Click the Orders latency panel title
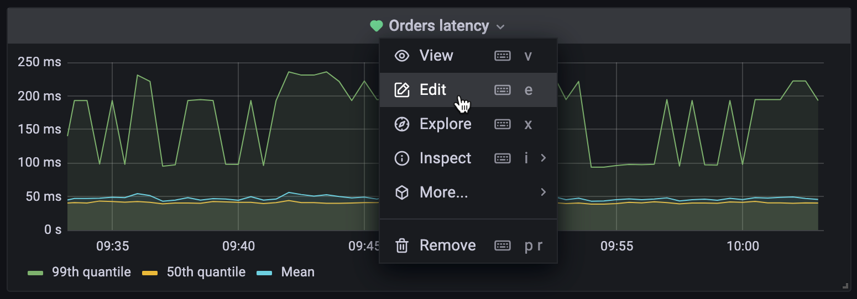This screenshot has height=299, width=857. [438, 26]
